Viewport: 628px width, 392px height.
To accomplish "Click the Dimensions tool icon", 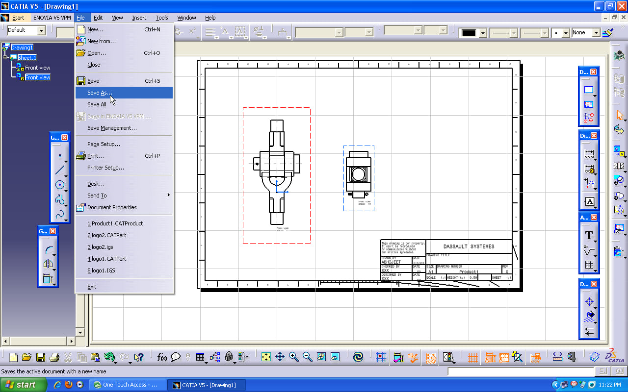I will pyautogui.click(x=589, y=153).
